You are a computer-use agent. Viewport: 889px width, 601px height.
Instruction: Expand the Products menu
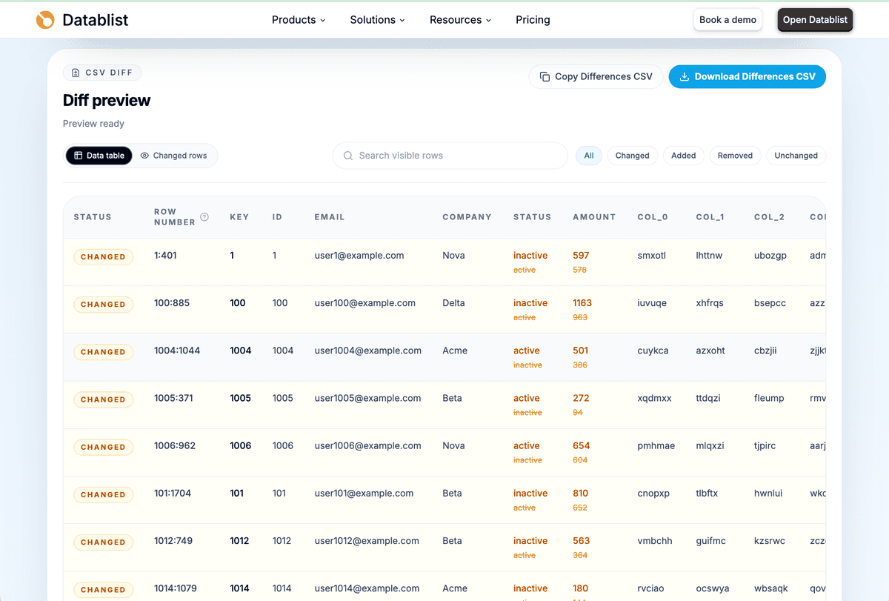tap(299, 20)
